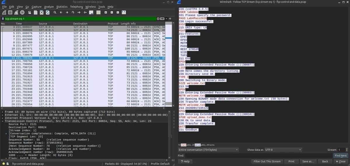The height and width of the screenshot is (166, 350).
Task: Click the display filter input field
Action: (x=80, y=19)
